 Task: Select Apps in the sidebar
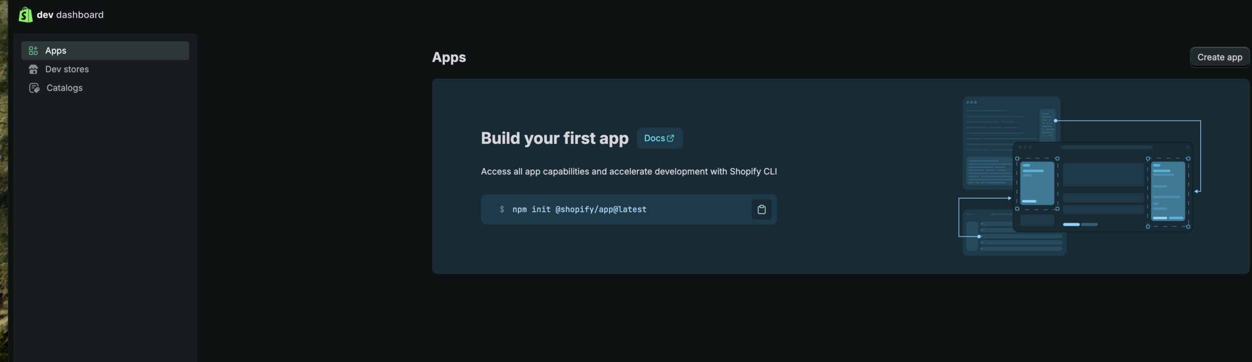point(105,50)
